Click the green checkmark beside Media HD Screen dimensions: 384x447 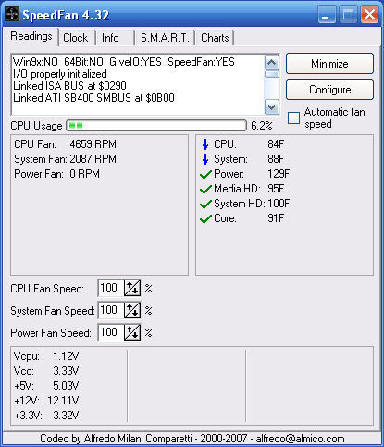point(205,189)
